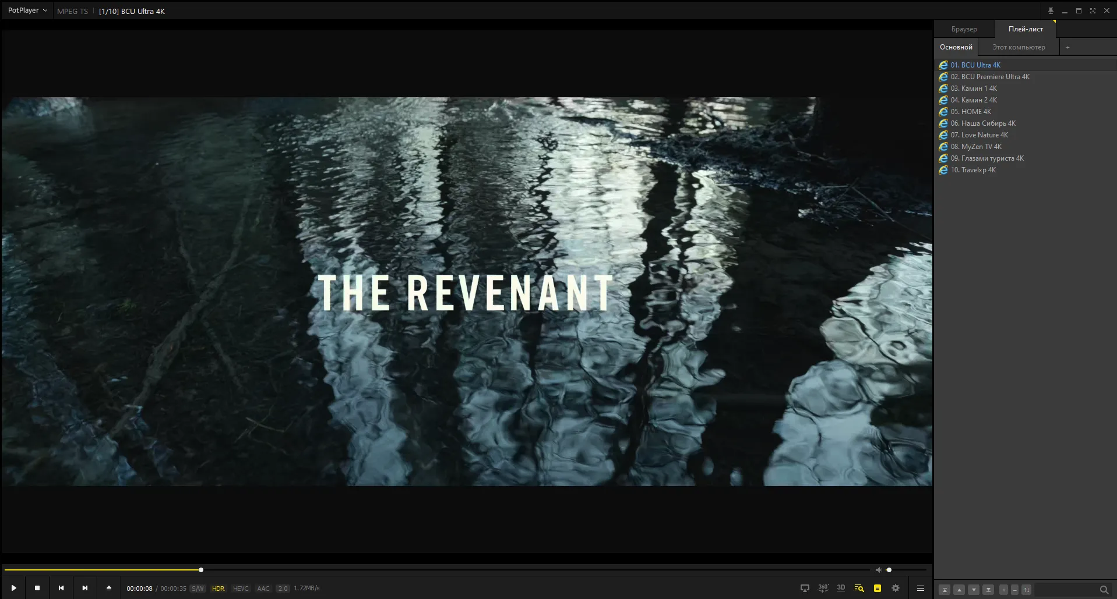The height and width of the screenshot is (599, 1117).
Task: Mute audio with the speaker icon
Action: 879,570
